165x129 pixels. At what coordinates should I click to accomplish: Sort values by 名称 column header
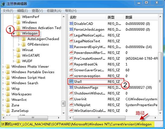coord(87,17)
